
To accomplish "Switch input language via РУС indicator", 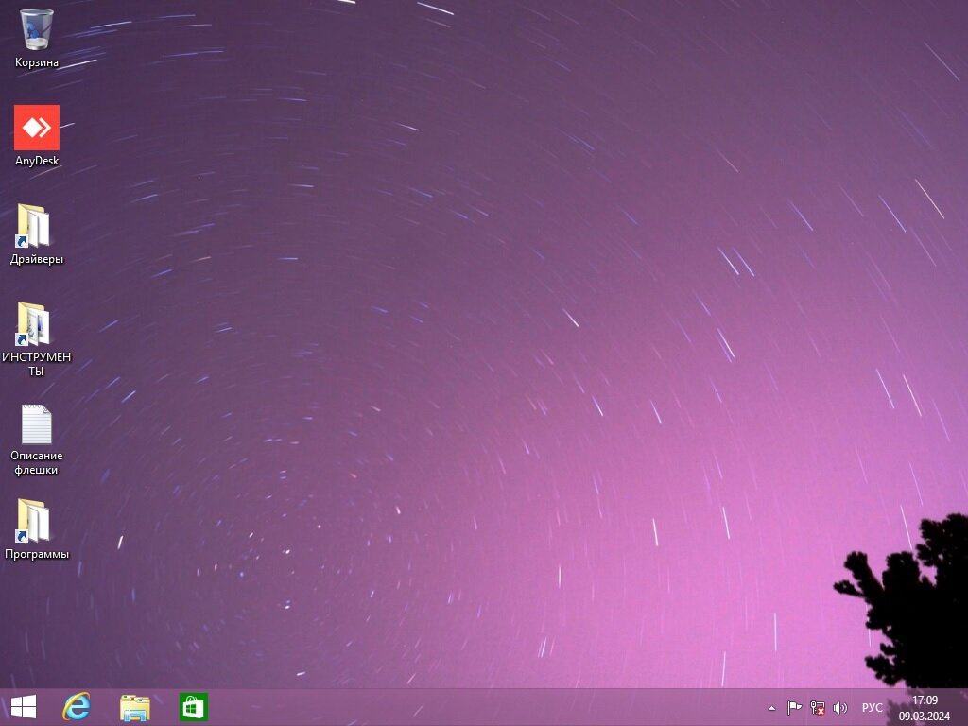I will (872, 707).
